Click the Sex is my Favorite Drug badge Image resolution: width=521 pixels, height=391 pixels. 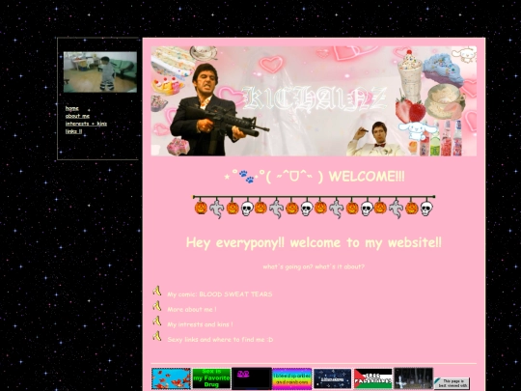[x=211, y=378]
